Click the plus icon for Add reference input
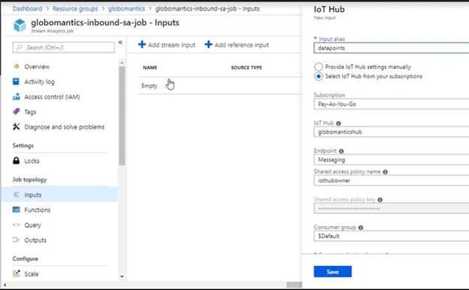 click(208, 44)
